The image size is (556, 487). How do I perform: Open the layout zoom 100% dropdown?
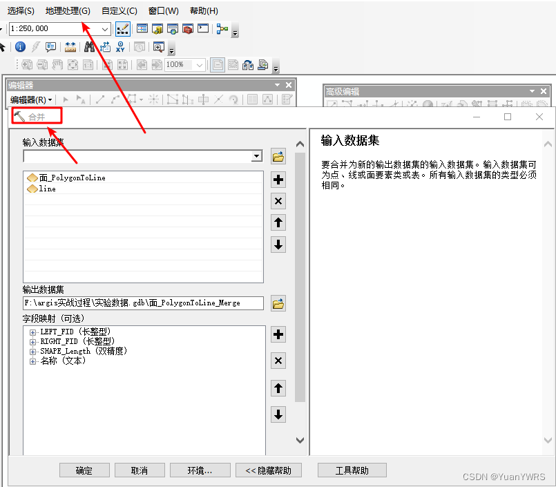pos(200,65)
